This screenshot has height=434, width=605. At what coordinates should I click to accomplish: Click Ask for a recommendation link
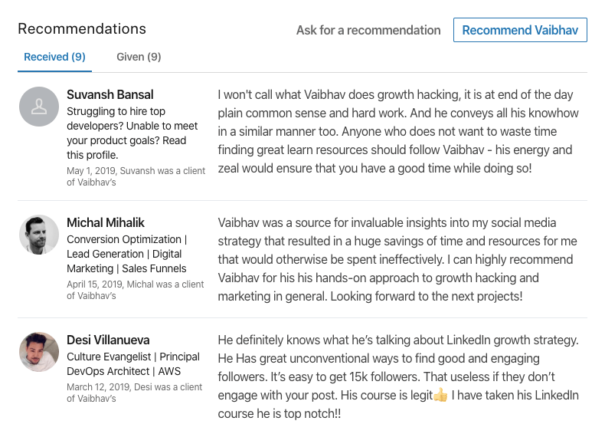[368, 30]
